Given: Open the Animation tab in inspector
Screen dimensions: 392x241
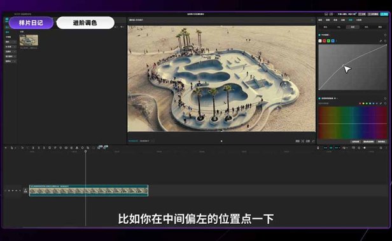Looking at the screenshot, I should (x=343, y=20).
